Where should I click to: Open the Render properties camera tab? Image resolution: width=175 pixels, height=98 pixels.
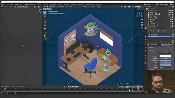pyautogui.click(x=145, y=35)
